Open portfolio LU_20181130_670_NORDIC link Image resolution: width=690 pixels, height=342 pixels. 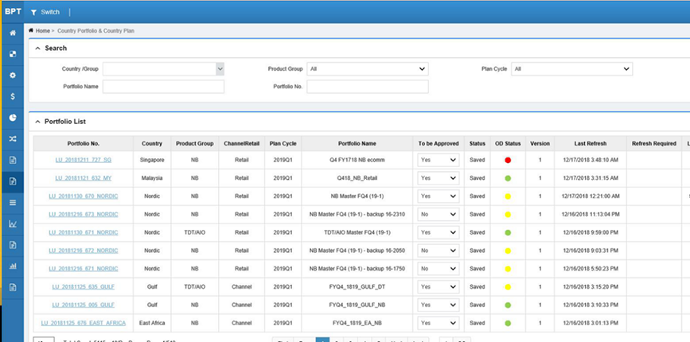84,196
